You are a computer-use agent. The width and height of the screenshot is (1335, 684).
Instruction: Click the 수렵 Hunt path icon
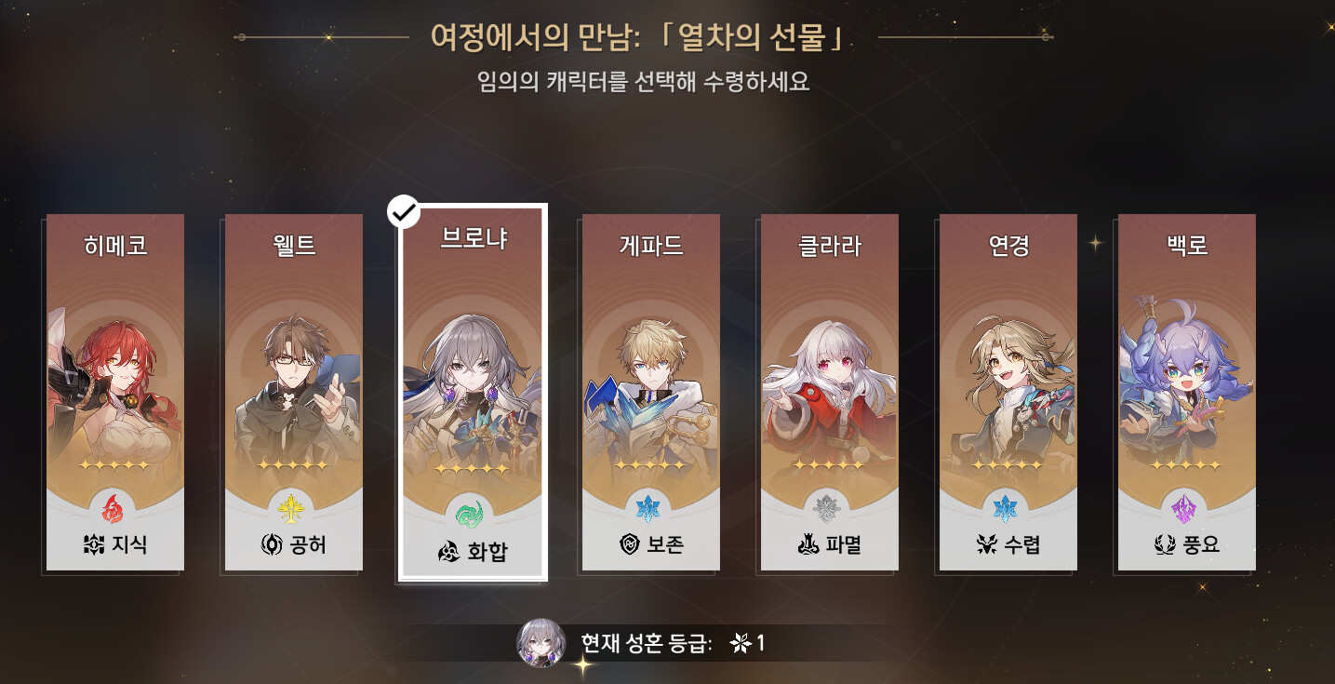988,545
